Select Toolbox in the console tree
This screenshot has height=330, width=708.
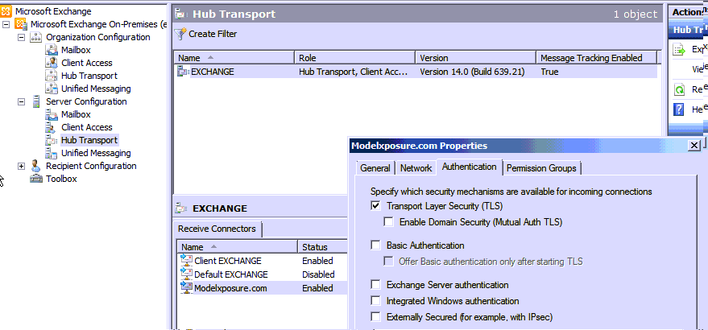pyautogui.click(x=61, y=179)
